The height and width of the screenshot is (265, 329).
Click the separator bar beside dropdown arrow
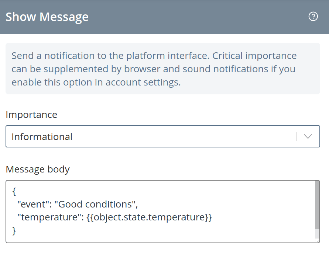pos(296,137)
